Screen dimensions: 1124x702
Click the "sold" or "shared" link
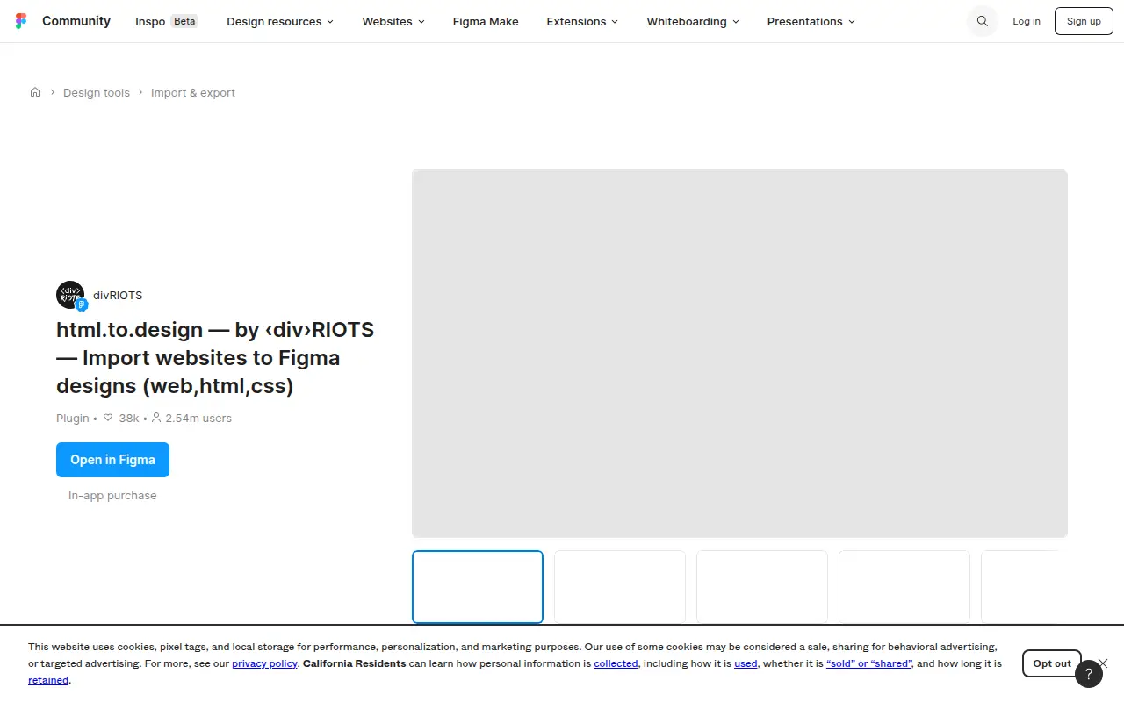pos(868,663)
